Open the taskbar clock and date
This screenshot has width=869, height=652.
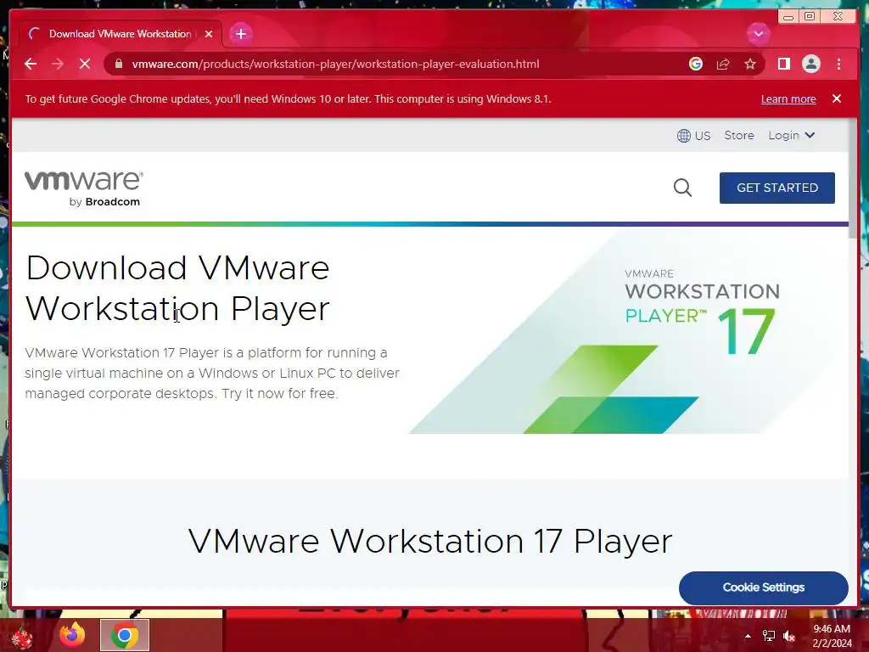pyautogui.click(x=832, y=636)
